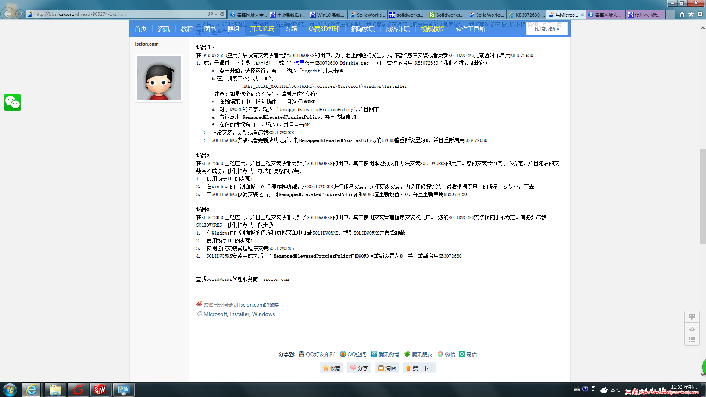Screen dimensions: 706x397
Task: Open the SolidWorks taskbar icon
Action: 100,390
